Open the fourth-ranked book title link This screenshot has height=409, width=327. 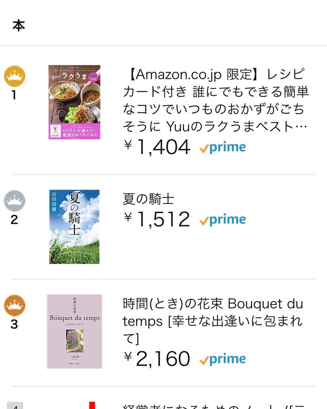[212, 406]
